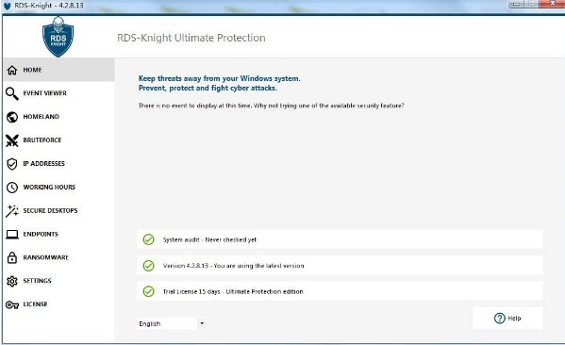Click the IP Addresses shield icon
Image resolution: width=565 pixels, height=345 pixels.
click(x=12, y=164)
